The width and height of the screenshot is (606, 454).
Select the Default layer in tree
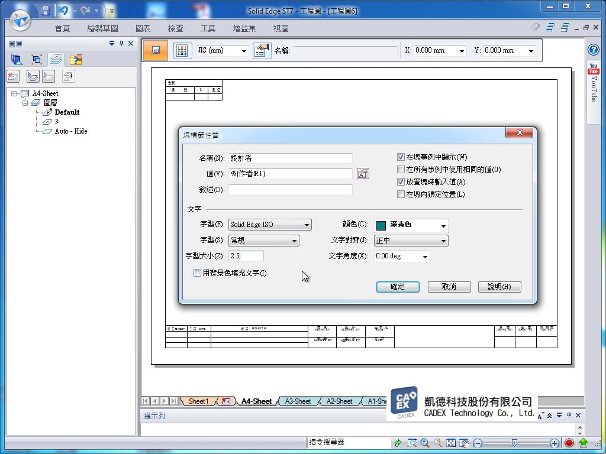[x=67, y=112]
